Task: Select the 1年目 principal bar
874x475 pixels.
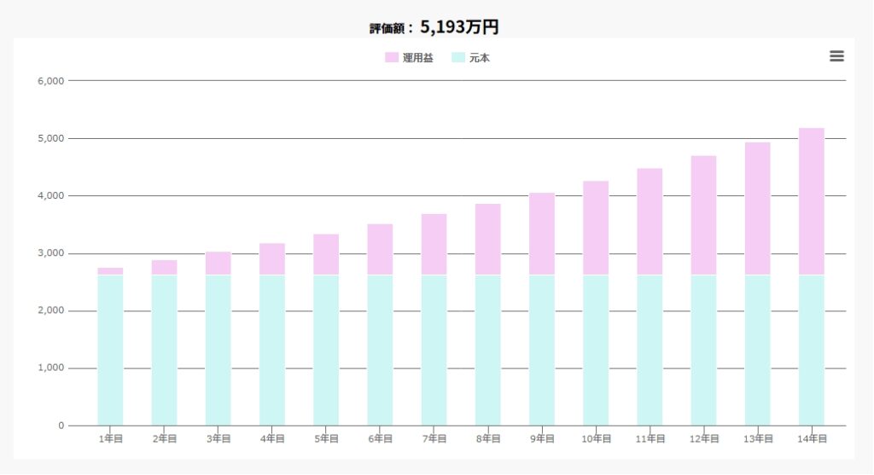Action: (x=110, y=350)
